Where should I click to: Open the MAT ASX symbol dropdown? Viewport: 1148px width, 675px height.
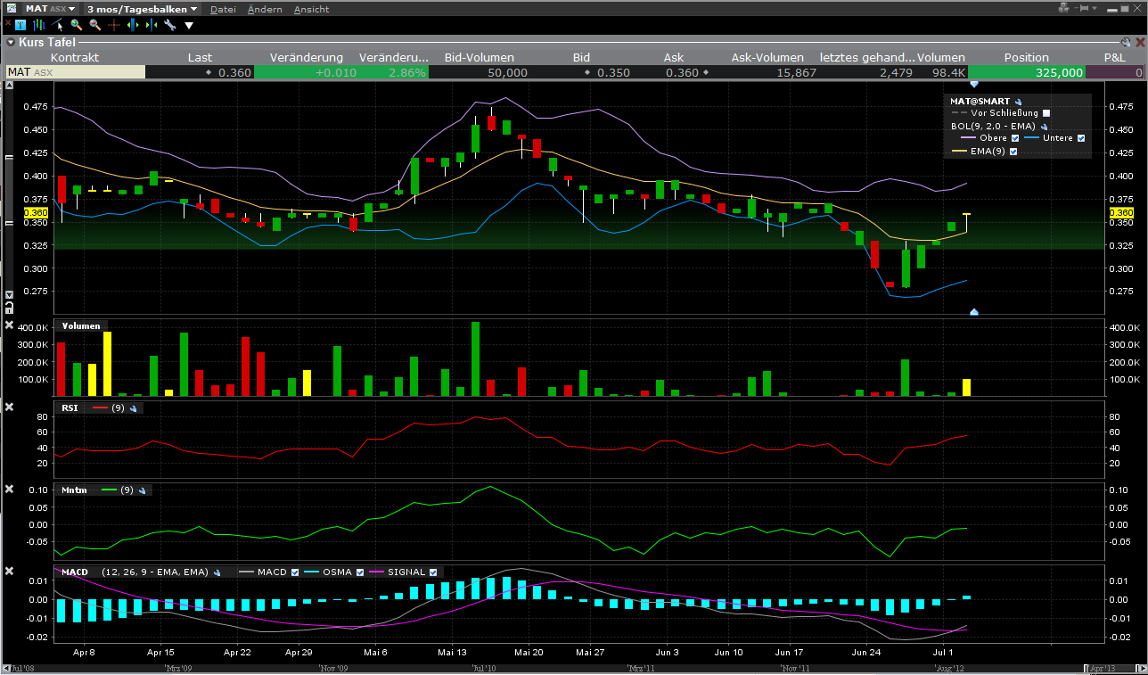pyautogui.click(x=50, y=9)
